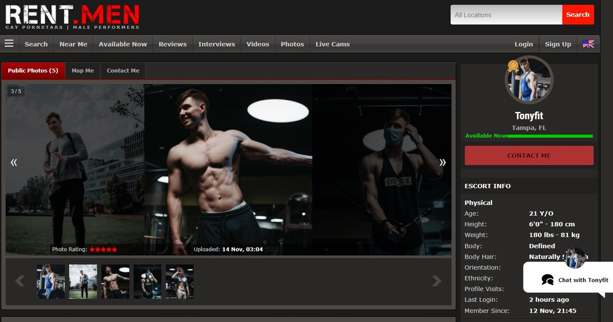Click the dimmed outdoor photo in the carousel
613x322 pixels.
[x=75, y=170]
